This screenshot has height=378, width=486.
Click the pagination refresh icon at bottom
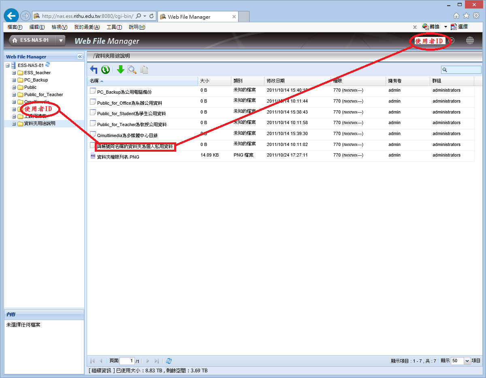169,361
